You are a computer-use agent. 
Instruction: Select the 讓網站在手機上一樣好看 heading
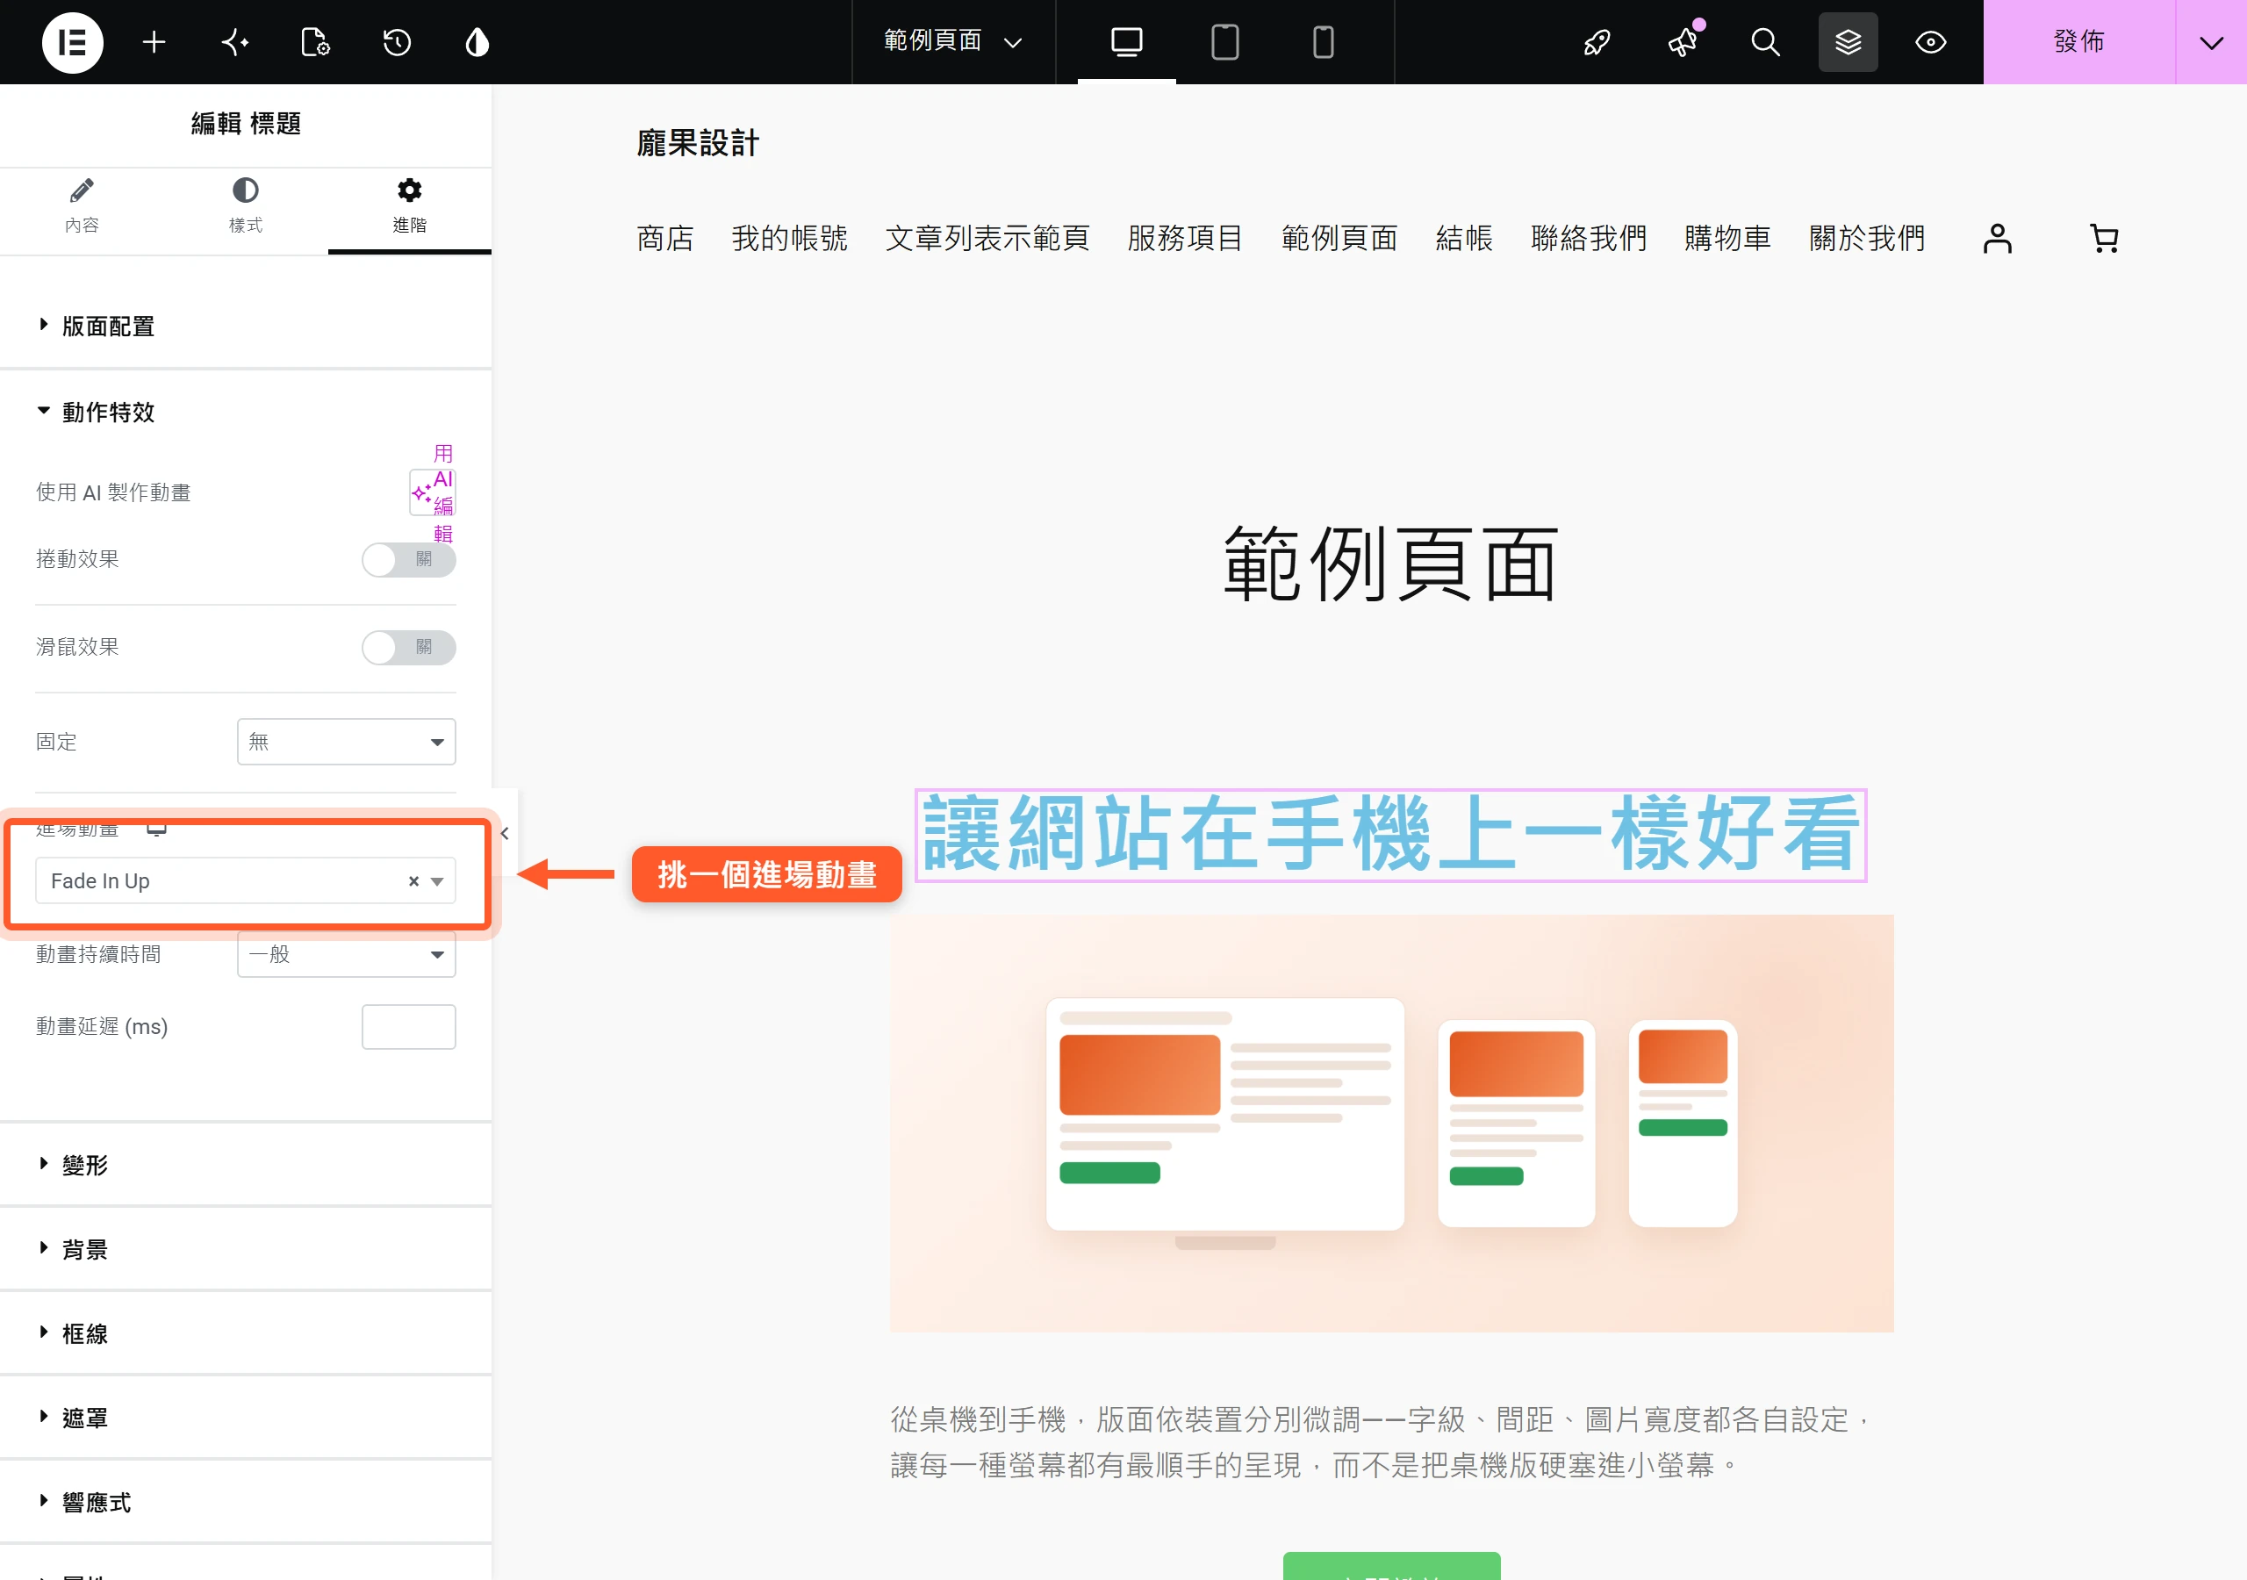pyautogui.click(x=1390, y=834)
